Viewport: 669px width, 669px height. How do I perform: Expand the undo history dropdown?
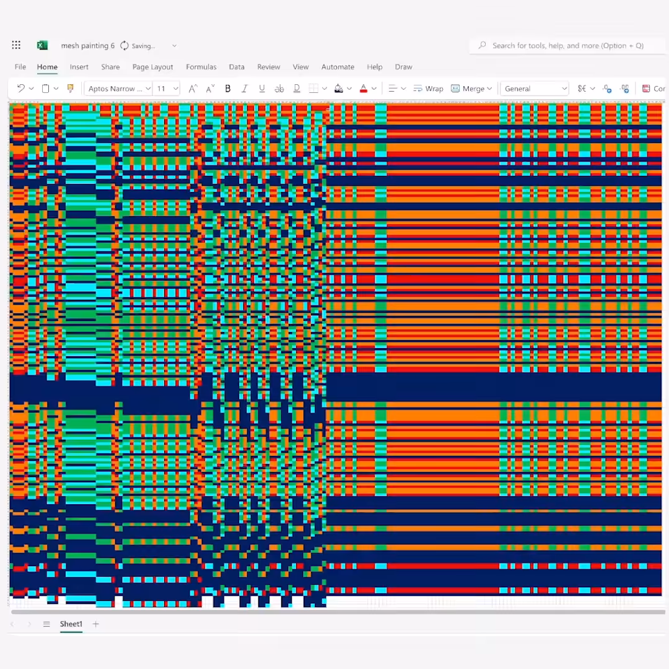click(31, 89)
